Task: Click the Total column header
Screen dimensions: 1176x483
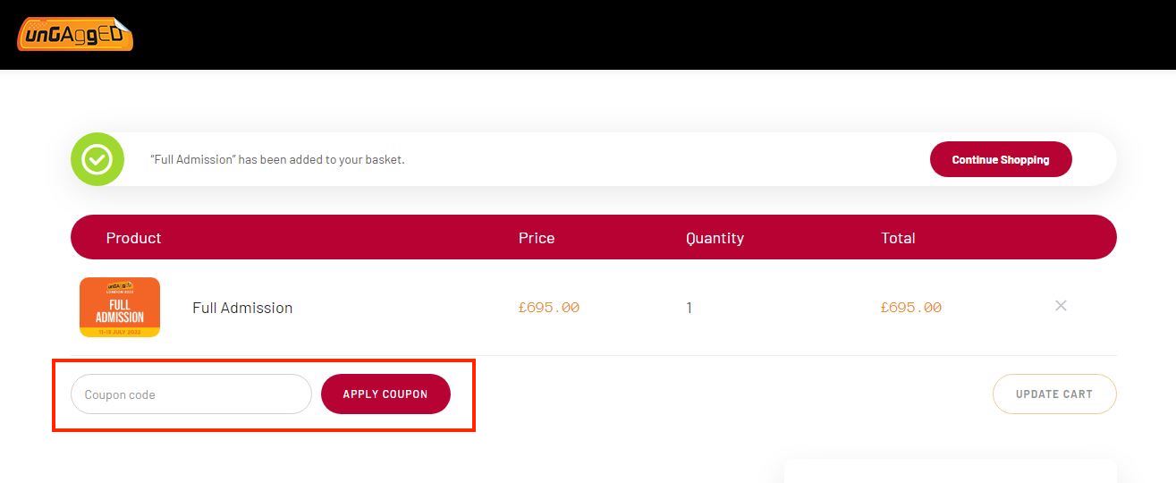Action: [x=898, y=238]
